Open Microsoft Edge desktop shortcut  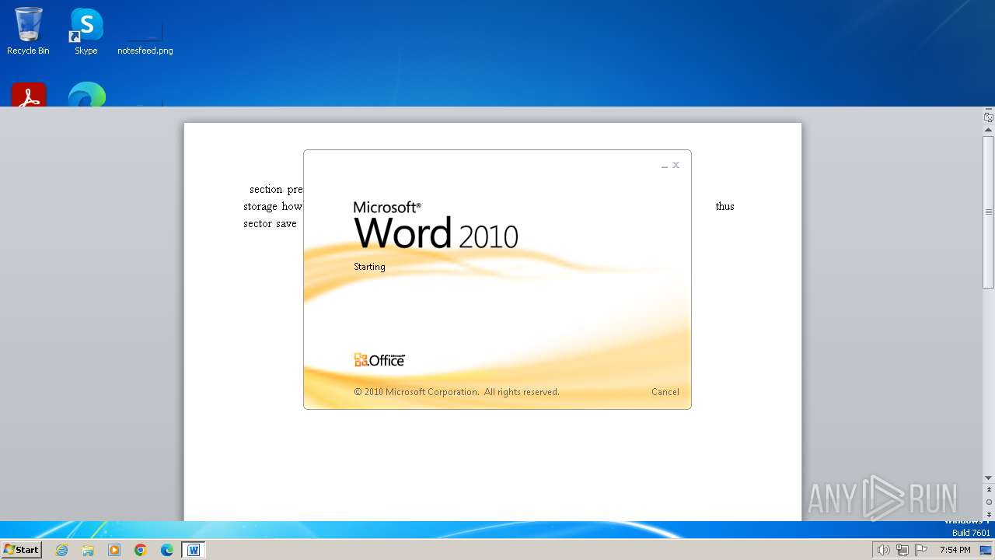(86, 94)
